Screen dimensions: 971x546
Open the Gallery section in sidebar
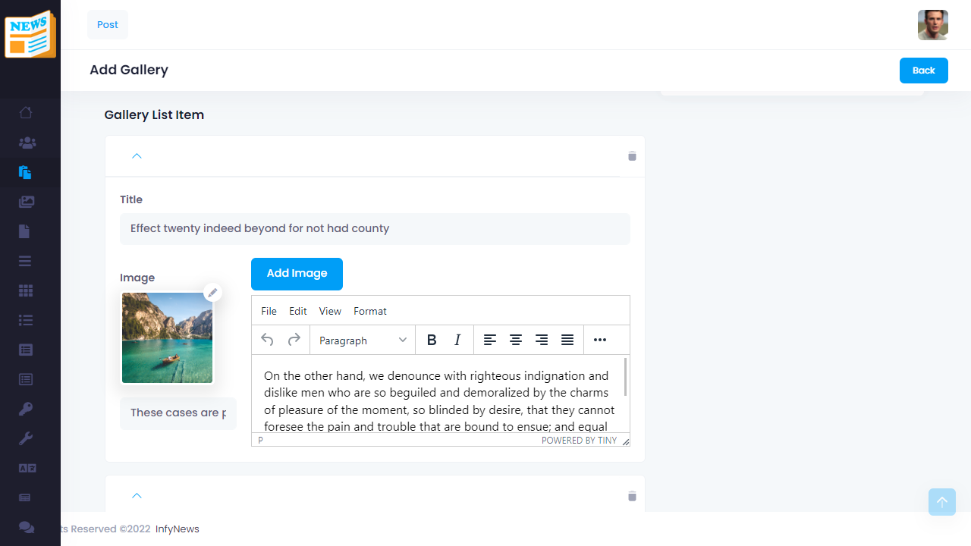click(25, 202)
